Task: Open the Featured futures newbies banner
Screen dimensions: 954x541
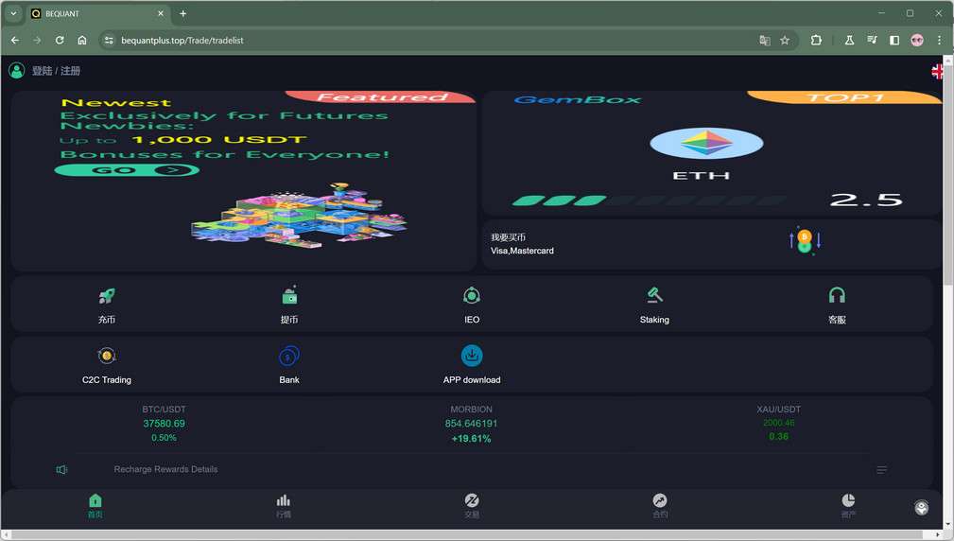Action: [243, 181]
